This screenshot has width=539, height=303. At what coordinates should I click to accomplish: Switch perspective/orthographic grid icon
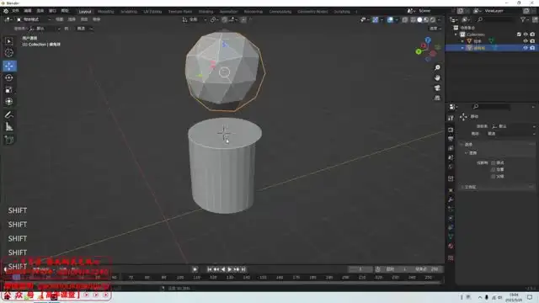(x=437, y=98)
